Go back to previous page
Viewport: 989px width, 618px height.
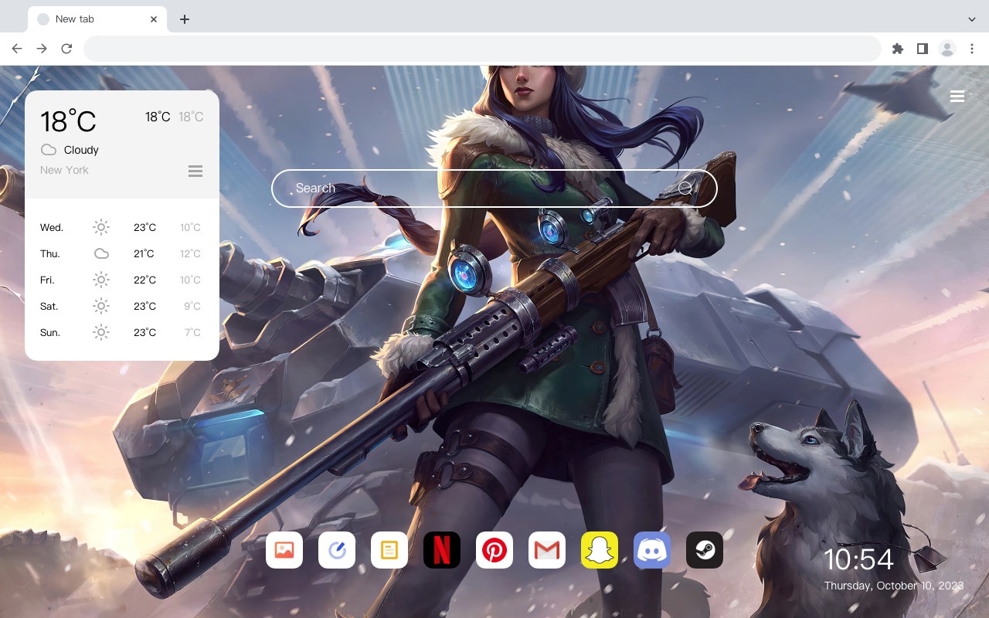17,49
